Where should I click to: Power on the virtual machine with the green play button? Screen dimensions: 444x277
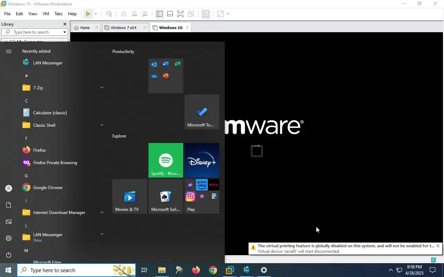(x=88, y=14)
